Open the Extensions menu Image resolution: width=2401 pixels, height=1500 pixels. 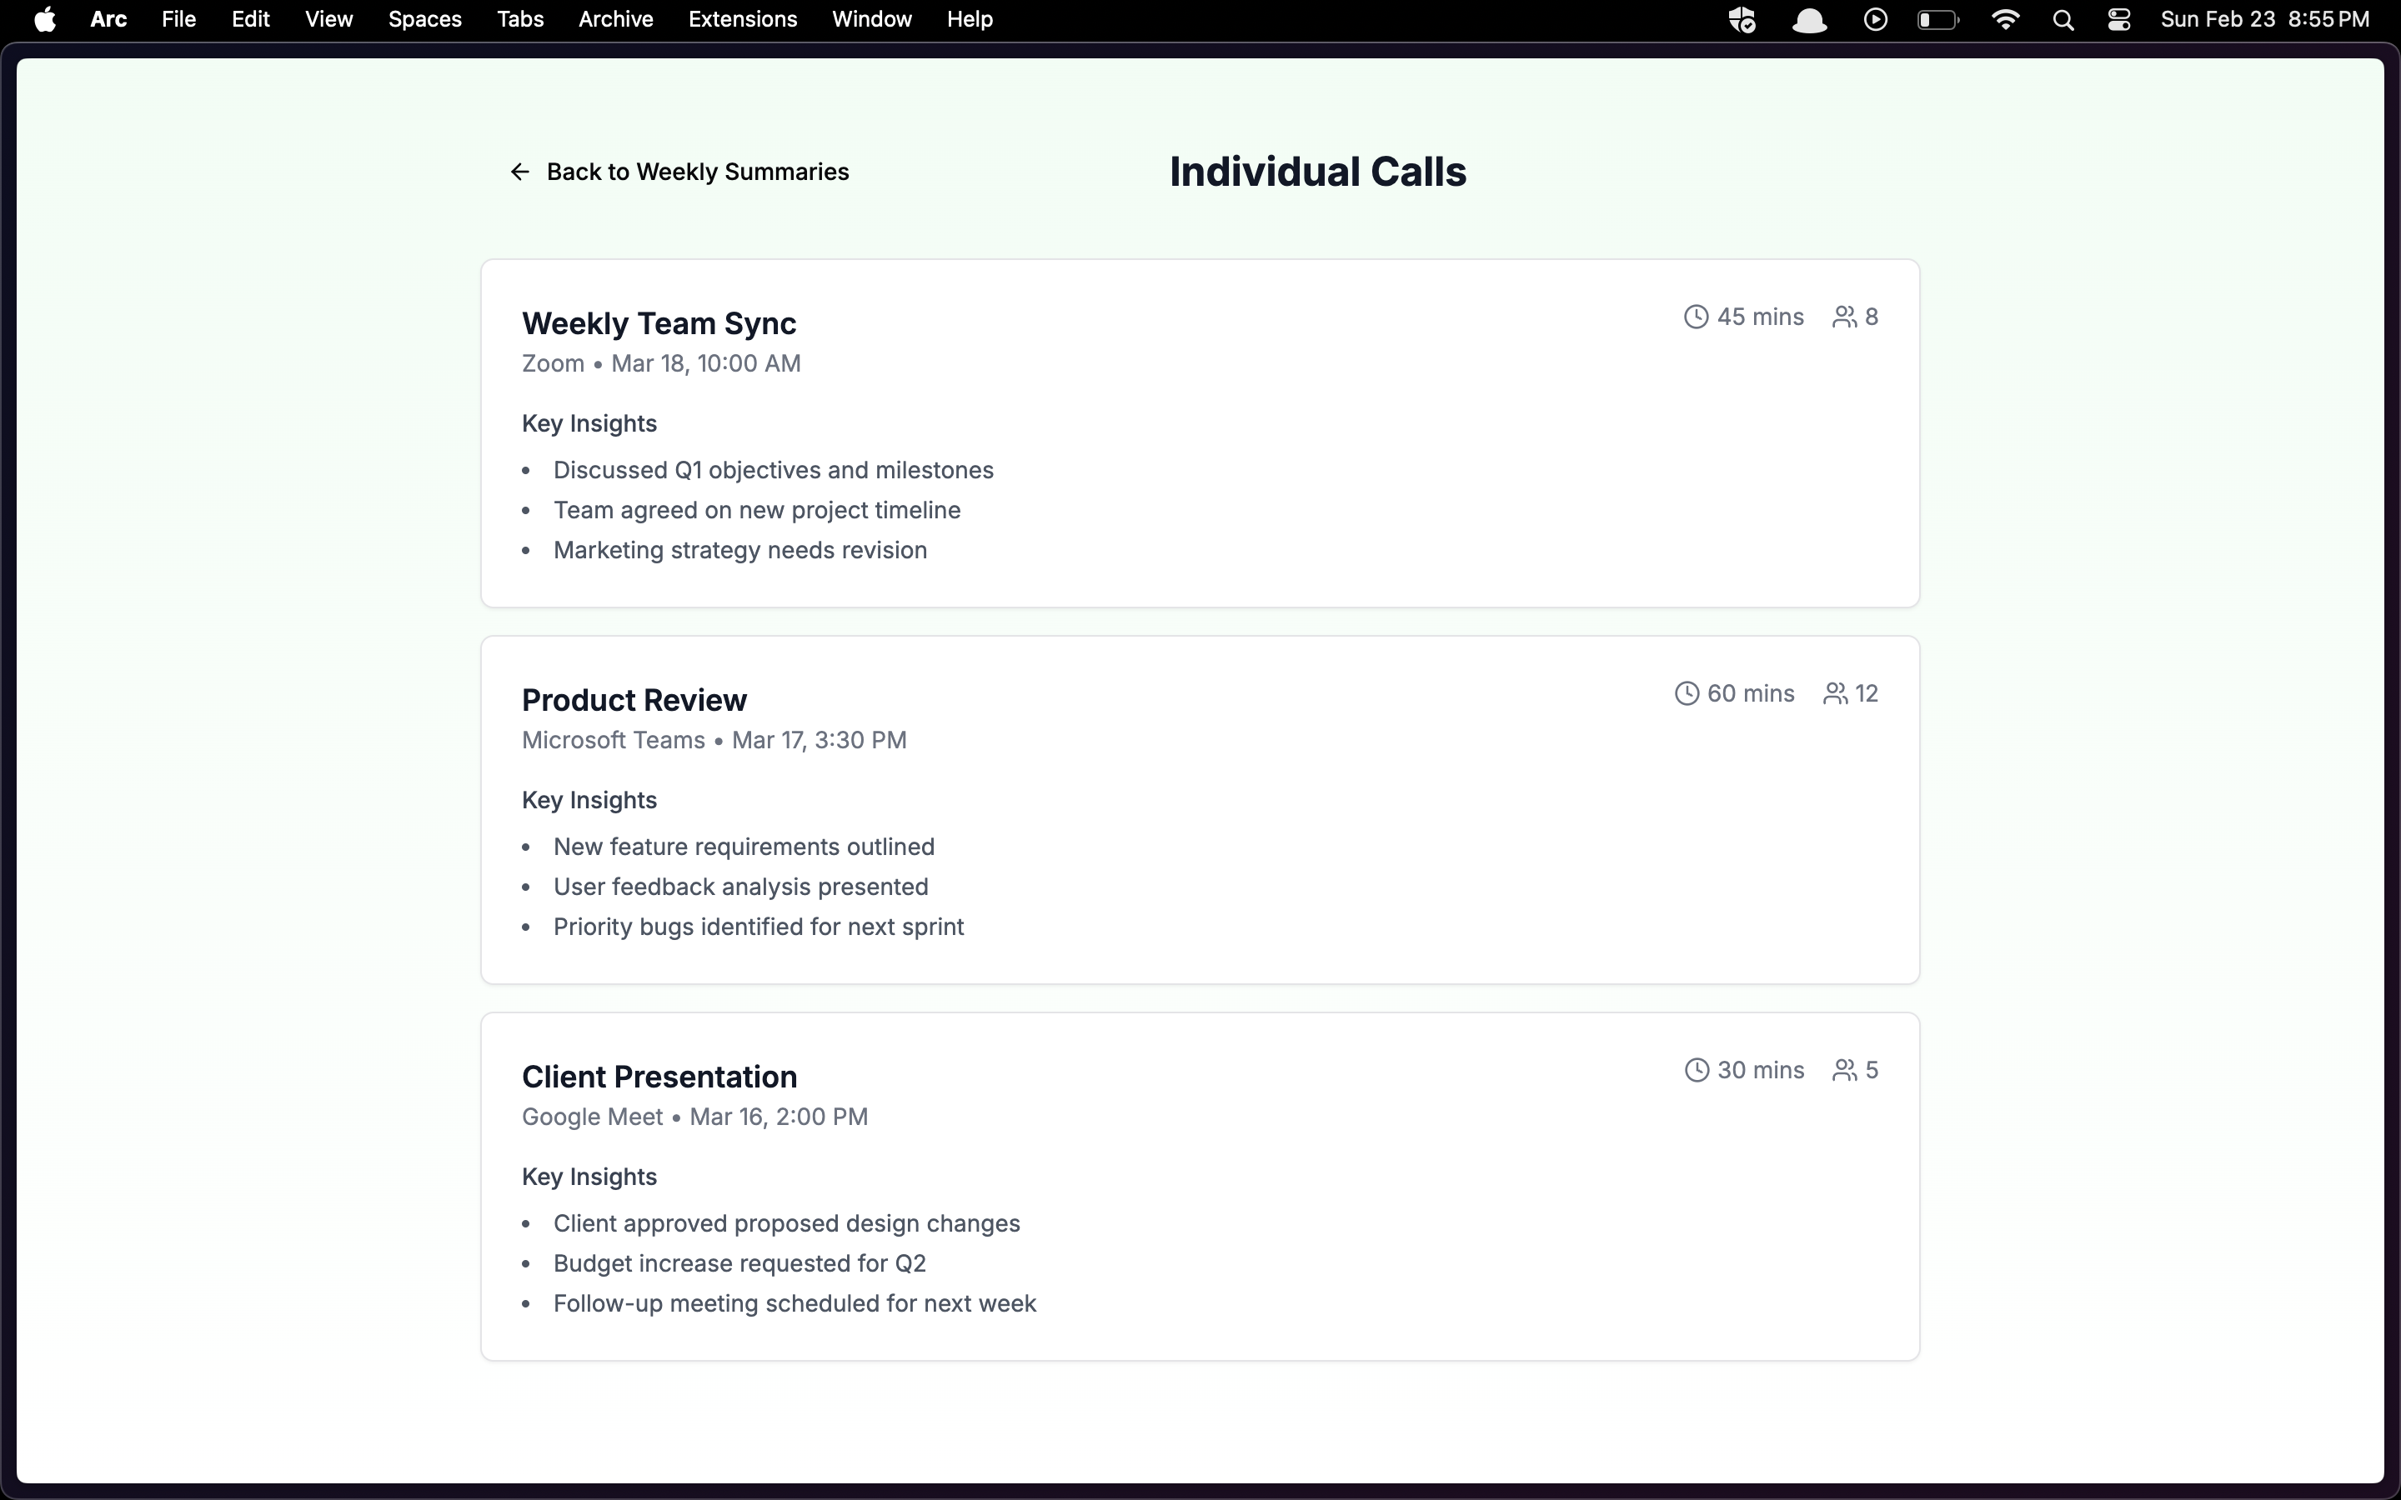pyautogui.click(x=742, y=20)
